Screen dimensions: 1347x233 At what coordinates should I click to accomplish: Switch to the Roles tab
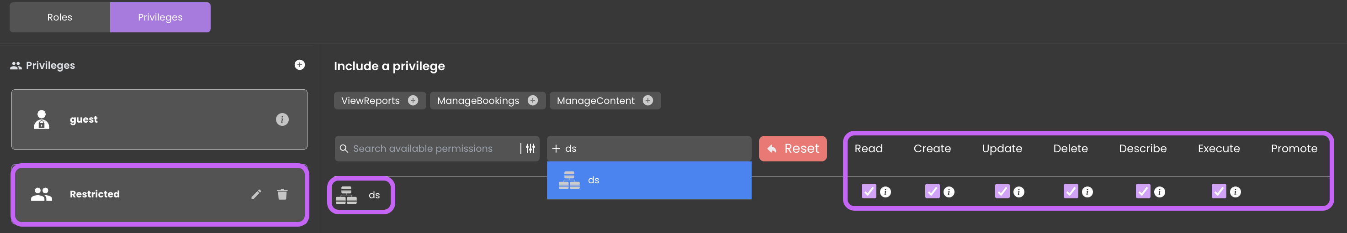pyautogui.click(x=59, y=17)
